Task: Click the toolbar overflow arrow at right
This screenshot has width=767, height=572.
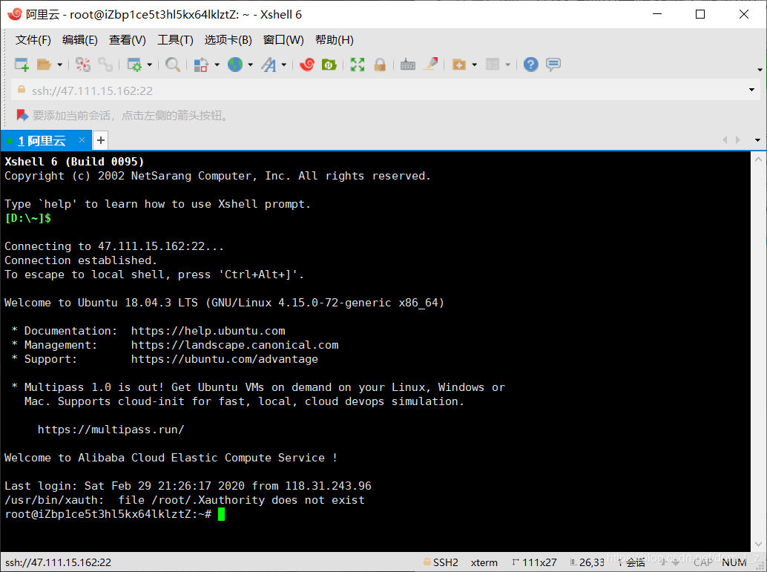Action: click(760, 70)
